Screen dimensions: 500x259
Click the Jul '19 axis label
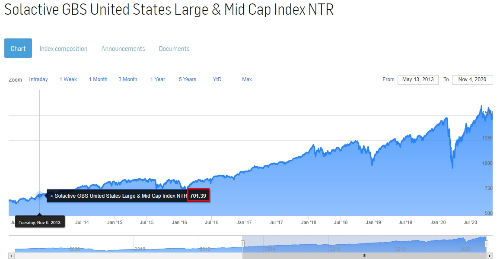click(x=405, y=222)
